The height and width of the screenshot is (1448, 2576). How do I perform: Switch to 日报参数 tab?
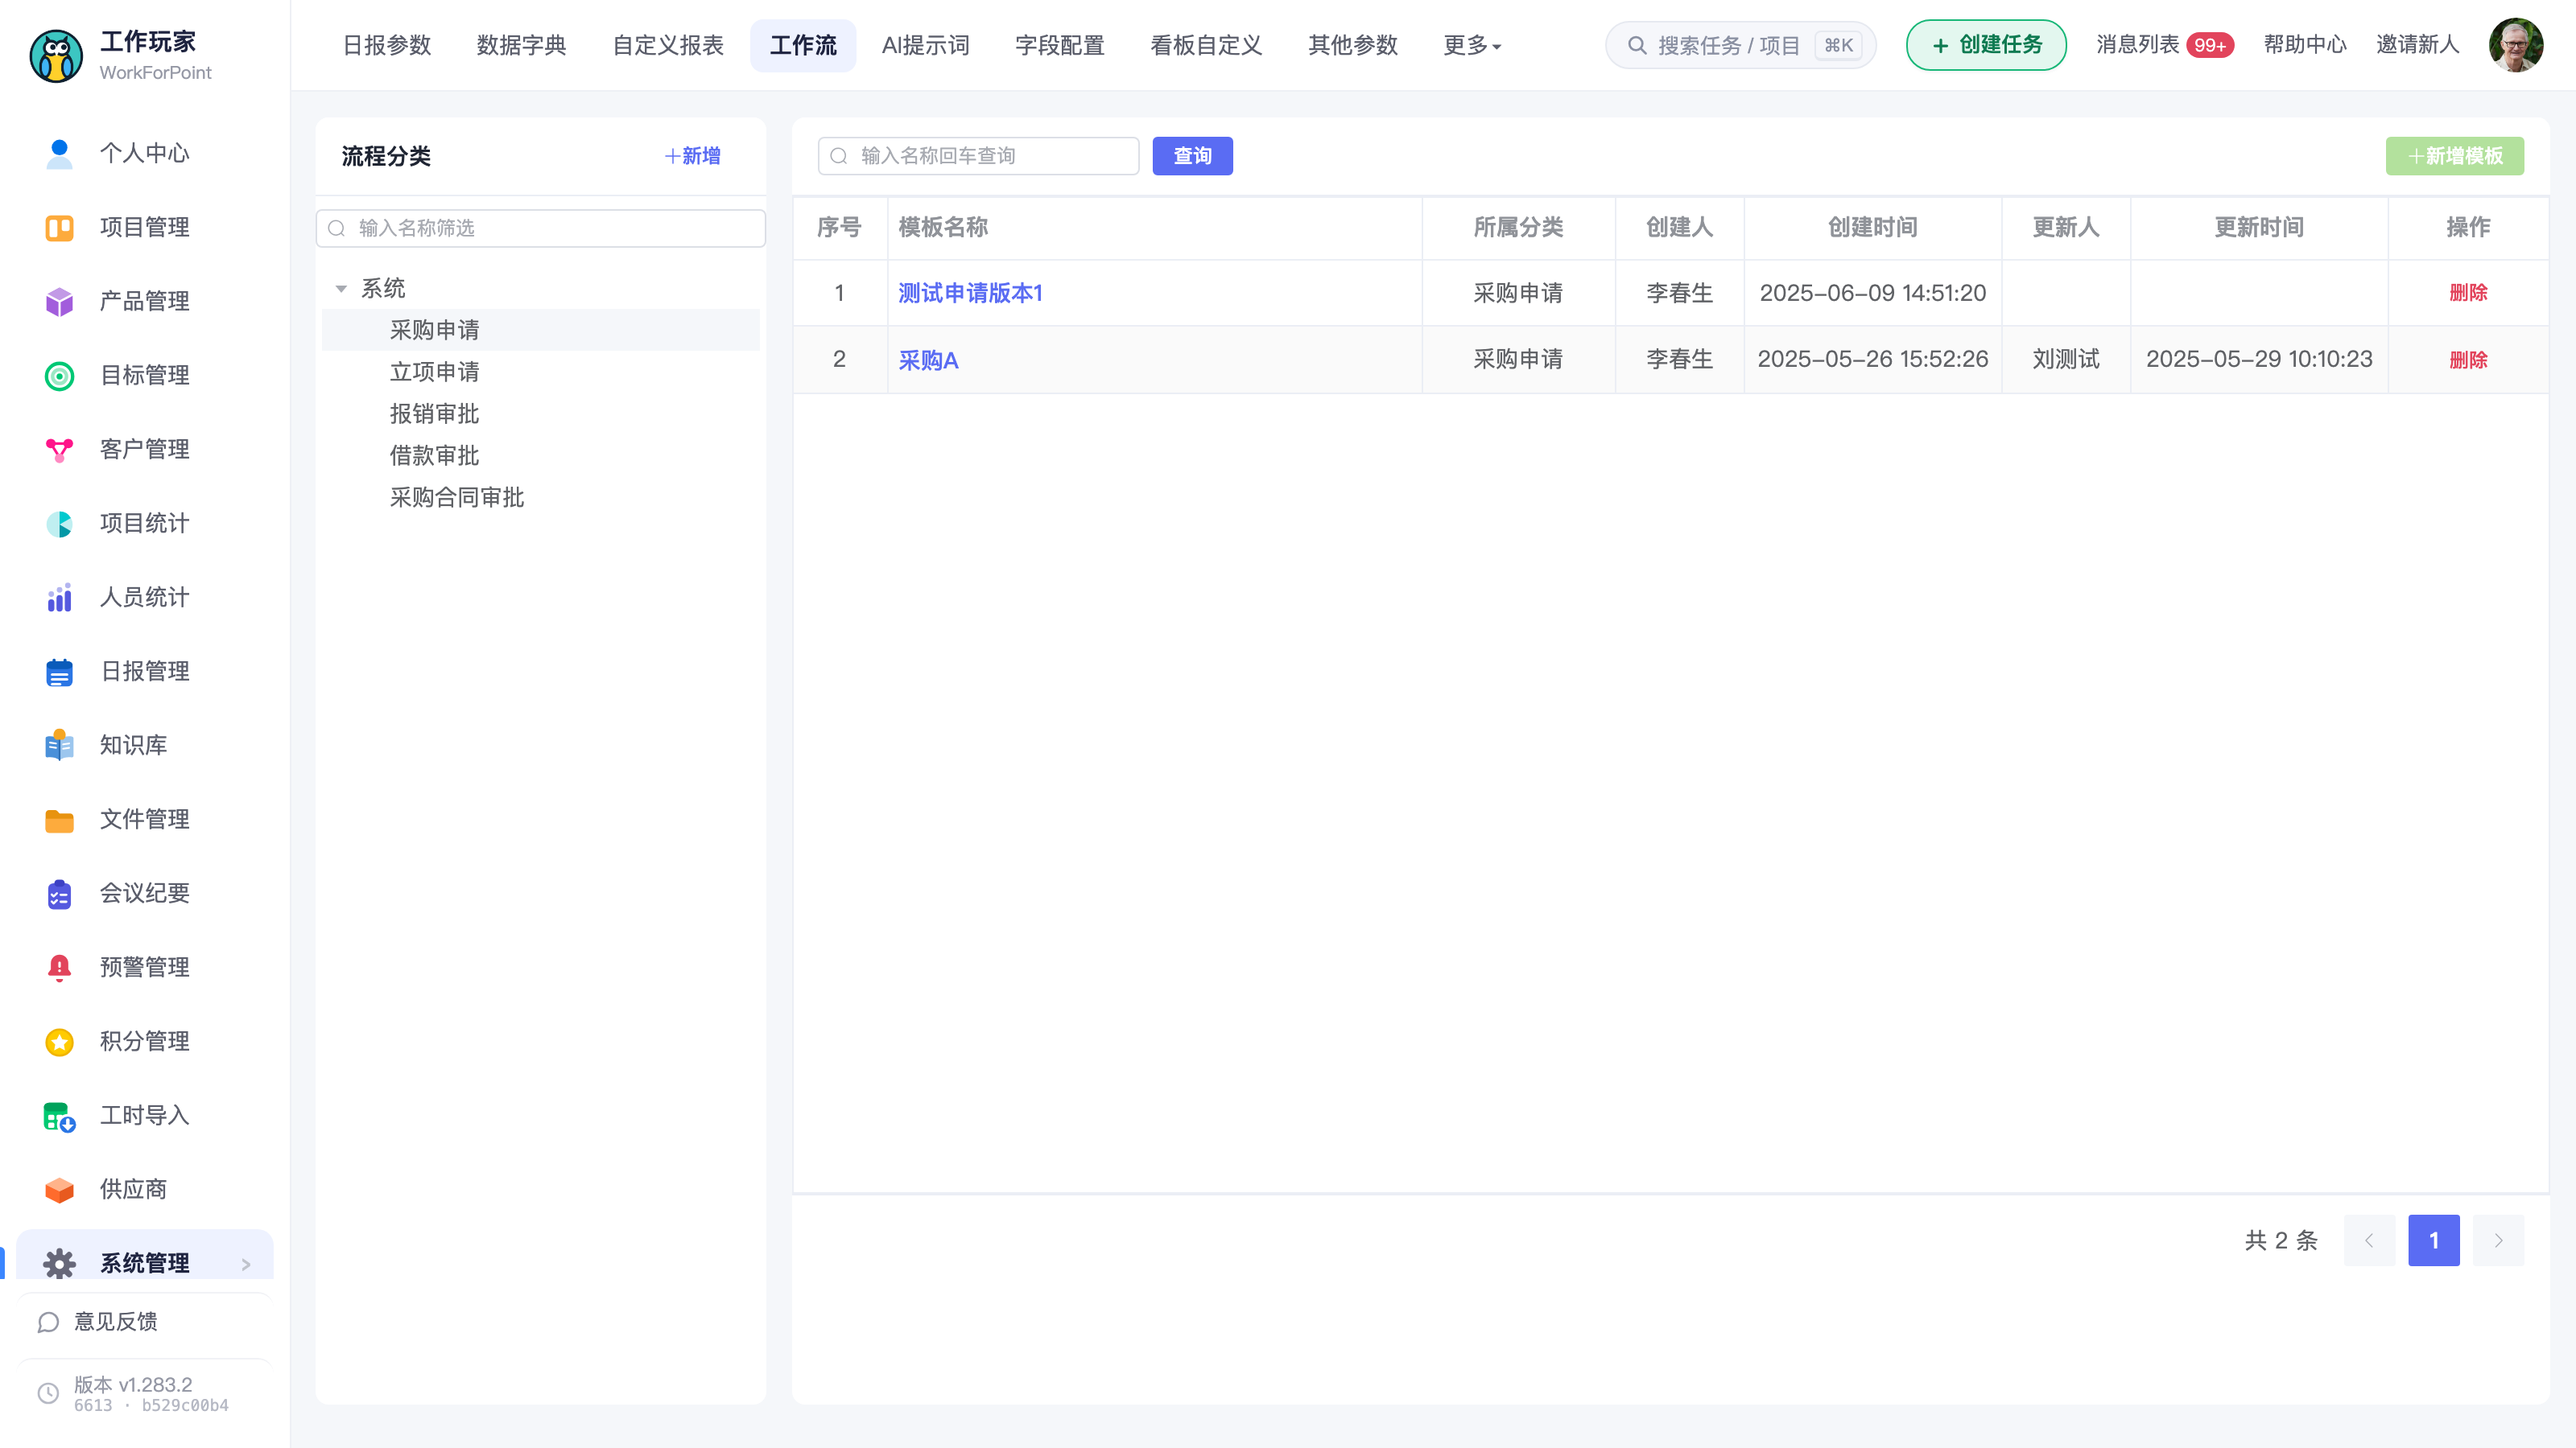coord(387,45)
